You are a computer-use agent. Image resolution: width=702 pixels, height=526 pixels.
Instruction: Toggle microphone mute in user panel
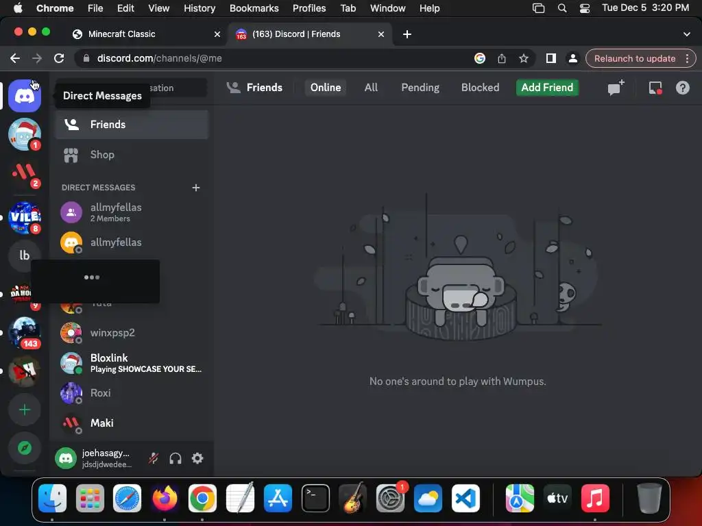pyautogui.click(x=154, y=458)
